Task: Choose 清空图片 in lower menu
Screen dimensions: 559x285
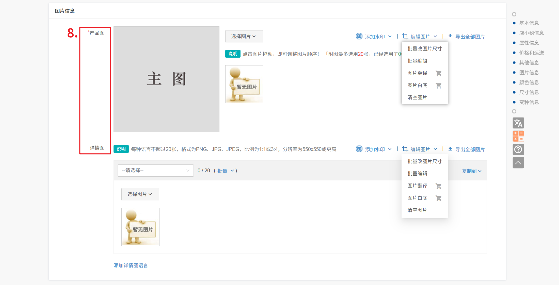Action: pyautogui.click(x=417, y=210)
